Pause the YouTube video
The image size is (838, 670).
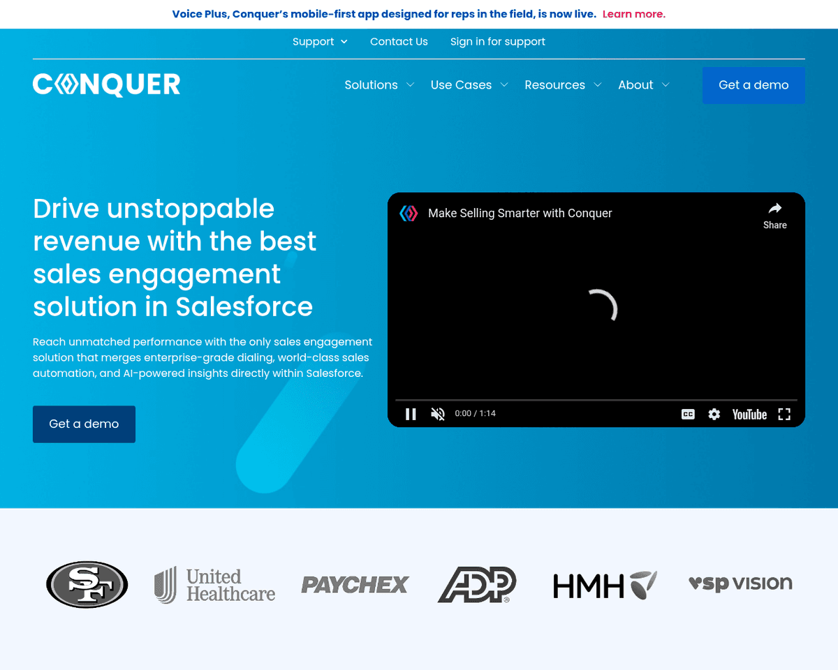[x=411, y=415]
